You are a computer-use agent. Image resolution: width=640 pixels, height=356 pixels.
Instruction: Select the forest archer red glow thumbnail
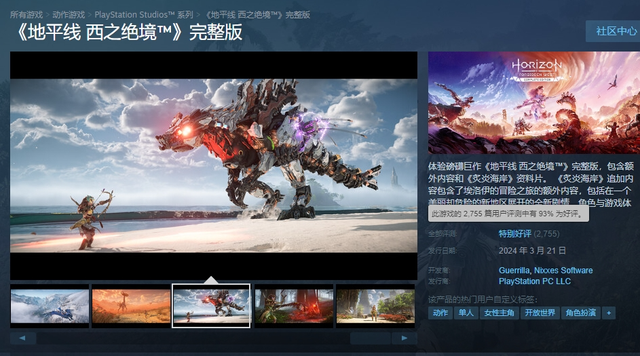coord(294,306)
